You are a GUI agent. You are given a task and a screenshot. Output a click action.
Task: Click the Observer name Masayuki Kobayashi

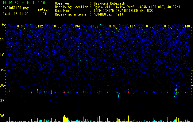110,3
